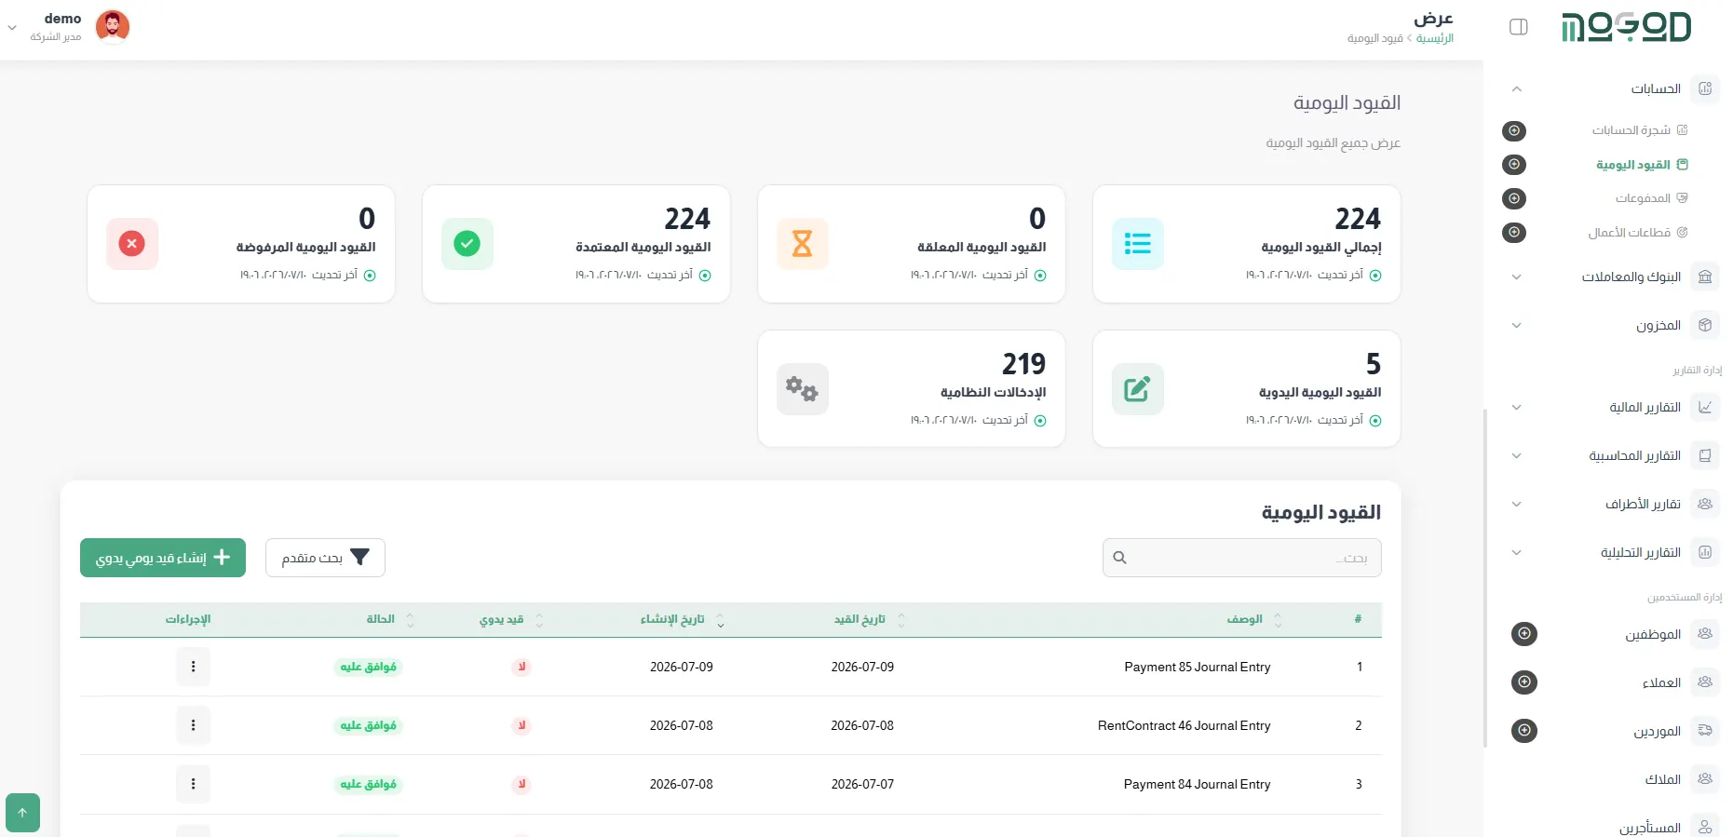Click موافق عليه badge in Payment 85 row
Screen dimensions: 1733x837
point(369,667)
